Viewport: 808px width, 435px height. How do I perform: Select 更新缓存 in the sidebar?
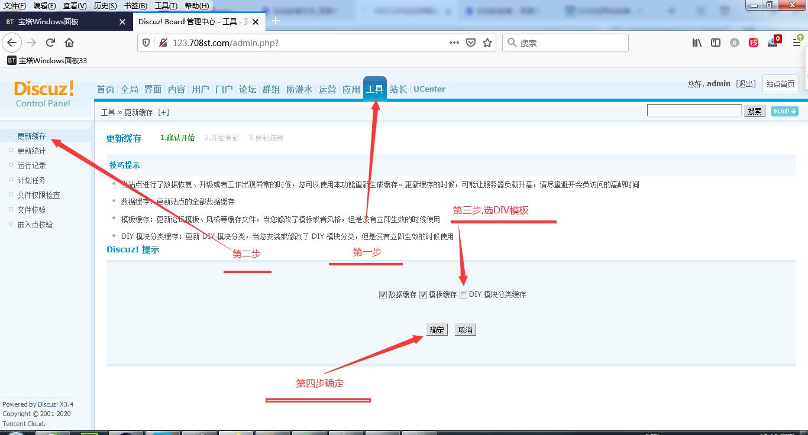point(31,136)
